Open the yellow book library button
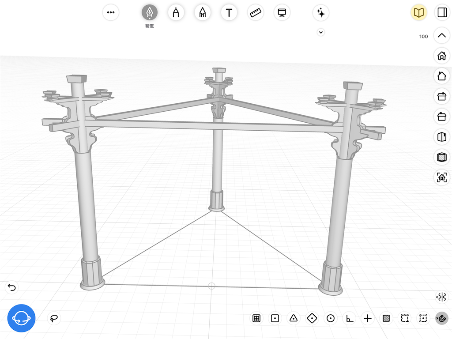The image size is (452, 339). coord(418,12)
